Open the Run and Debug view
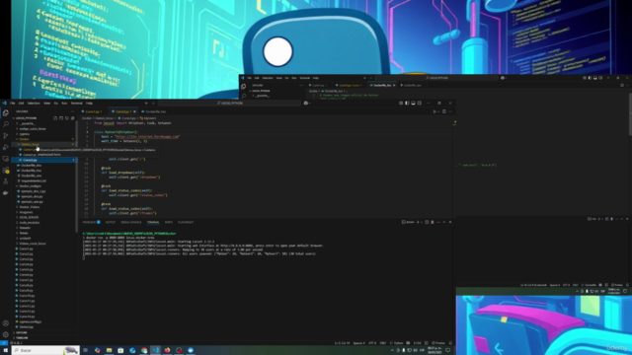Screen dimensions: 632x355 tap(5, 147)
